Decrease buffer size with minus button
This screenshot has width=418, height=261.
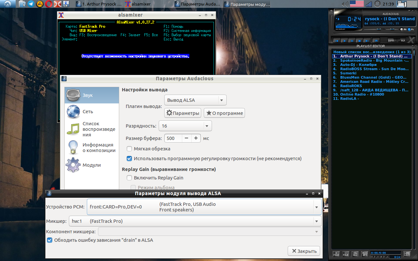(186, 138)
